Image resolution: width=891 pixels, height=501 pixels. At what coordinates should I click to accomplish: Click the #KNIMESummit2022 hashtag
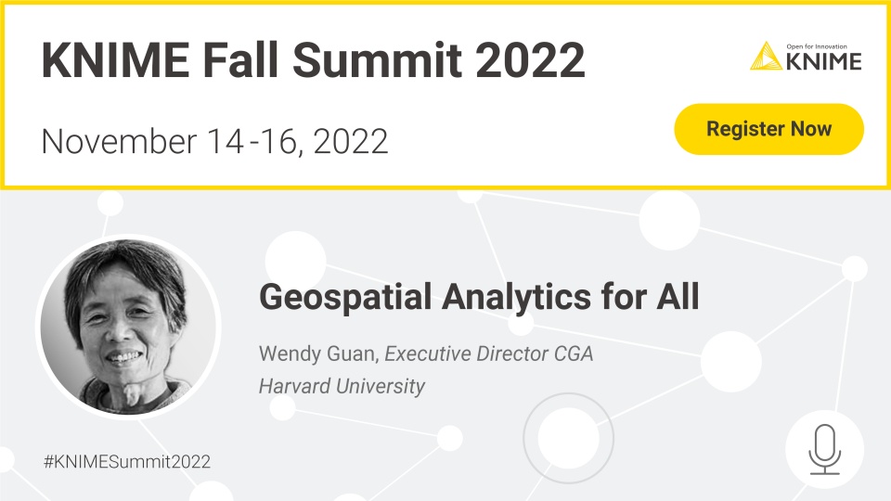(x=127, y=461)
